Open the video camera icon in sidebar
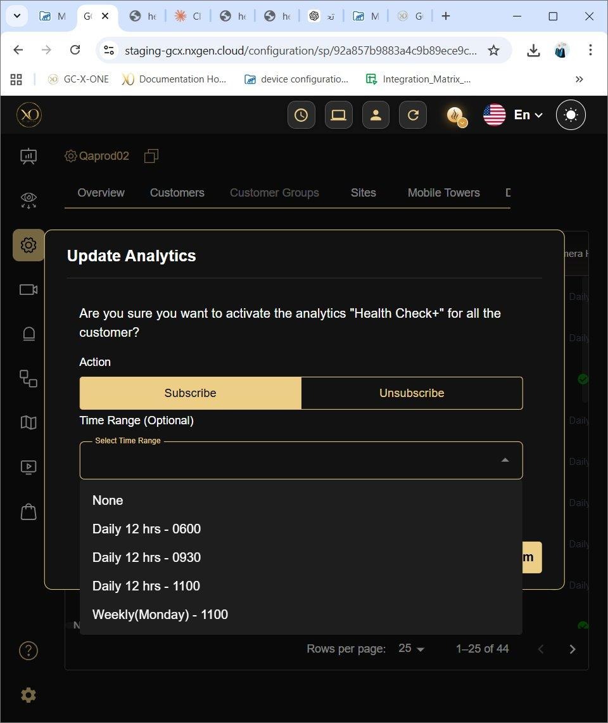The width and height of the screenshot is (608, 723). (28, 290)
